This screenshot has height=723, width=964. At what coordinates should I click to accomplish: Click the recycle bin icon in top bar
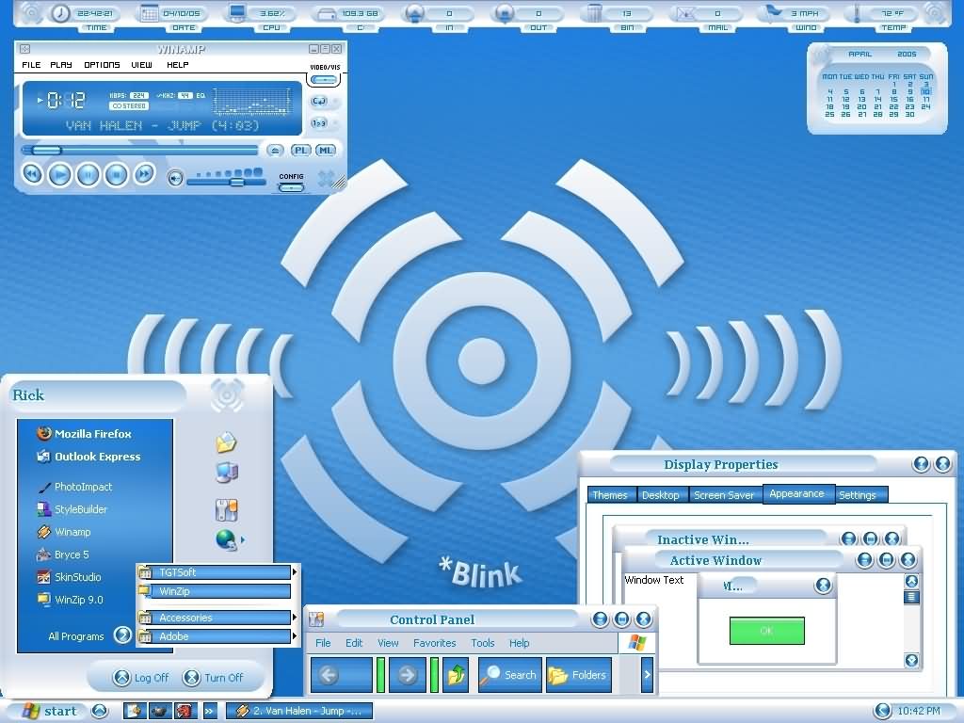coord(593,13)
